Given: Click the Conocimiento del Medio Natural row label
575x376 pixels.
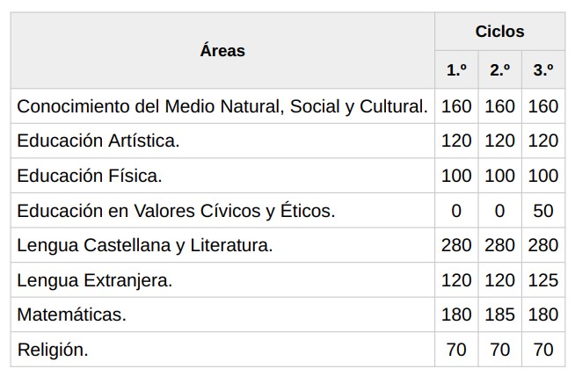Looking at the screenshot, I should pyautogui.click(x=222, y=106).
